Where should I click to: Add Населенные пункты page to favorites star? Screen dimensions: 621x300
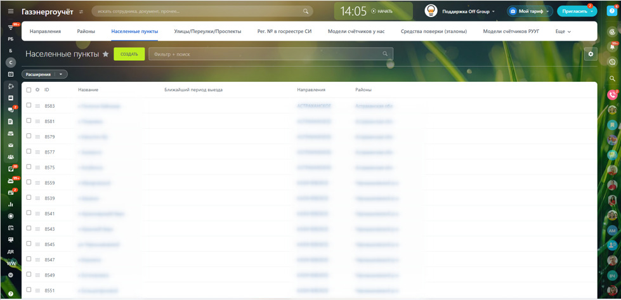tap(105, 54)
